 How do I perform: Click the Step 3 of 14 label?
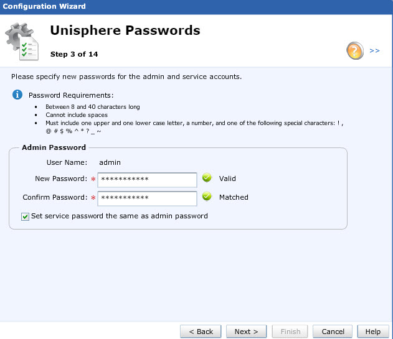(x=74, y=54)
